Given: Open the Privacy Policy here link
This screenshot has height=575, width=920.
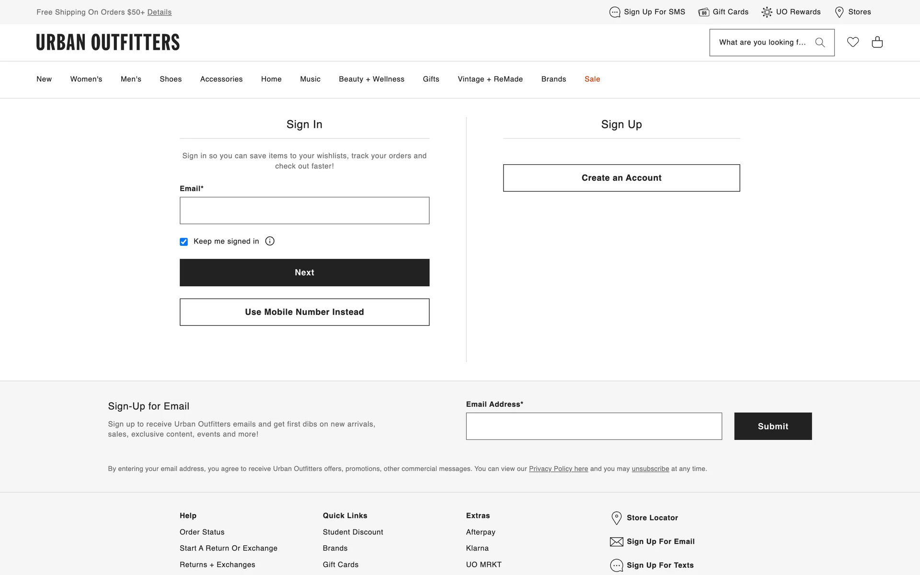Looking at the screenshot, I should [x=558, y=469].
